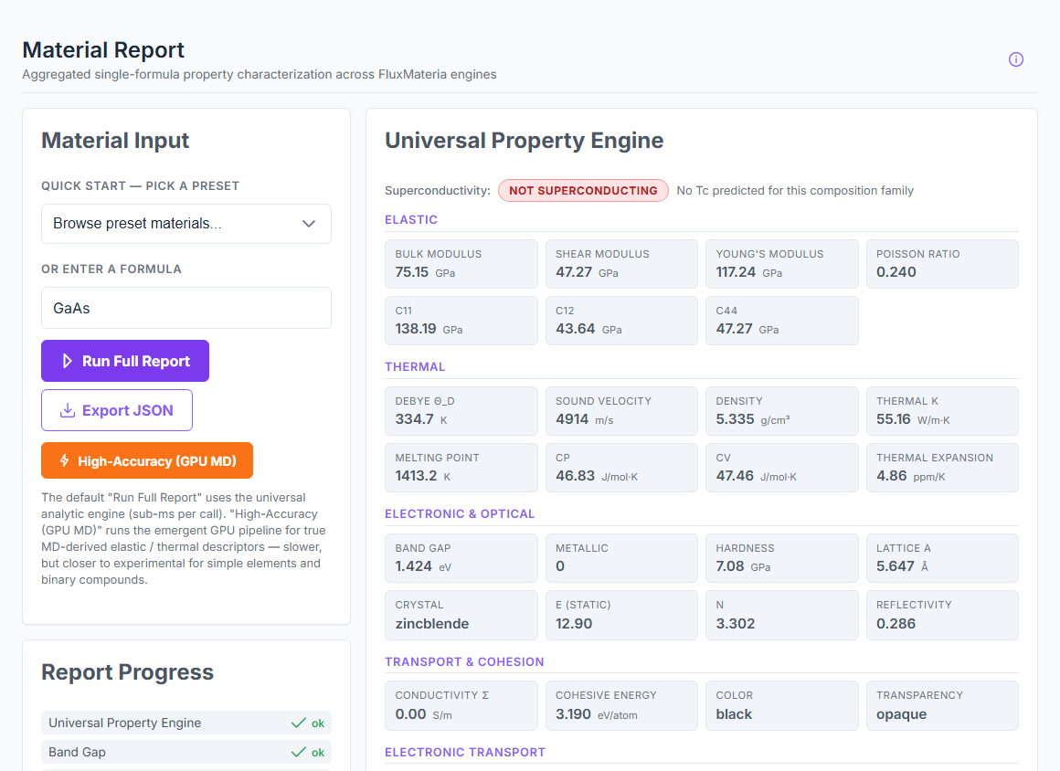Viewport: 1060px width, 771px height.
Task: Click the C11 138.19 GPa card
Action: pyautogui.click(x=461, y=321)
